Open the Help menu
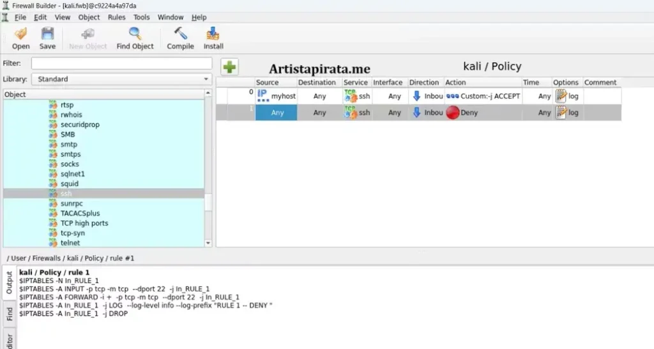The width and height of the screenshot is (654, 349). click(x=199, y=17)
